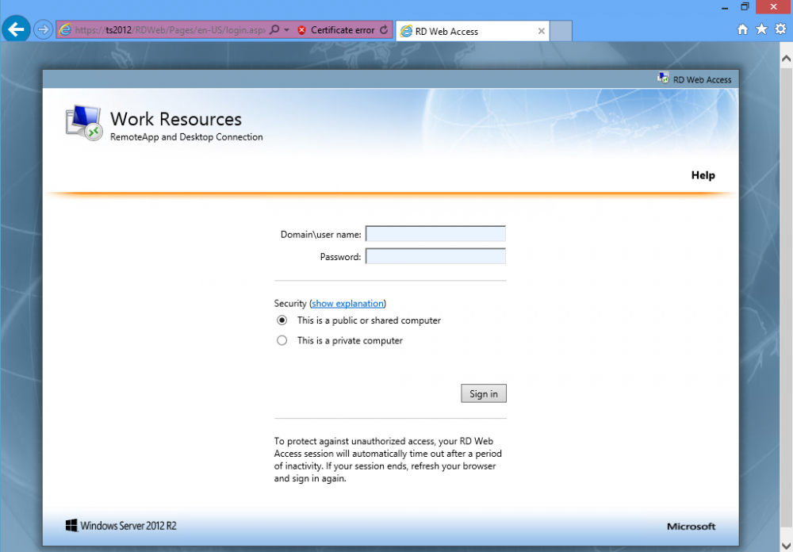Restore down the browser window
This screenshot has width=793, height=552.
coord(745,7)
